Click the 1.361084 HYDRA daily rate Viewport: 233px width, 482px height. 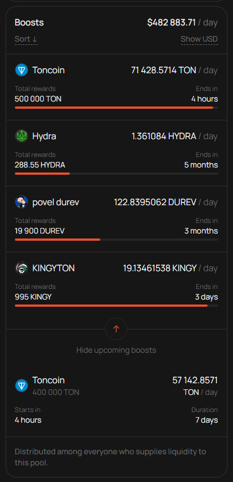(x=164, y=136)
